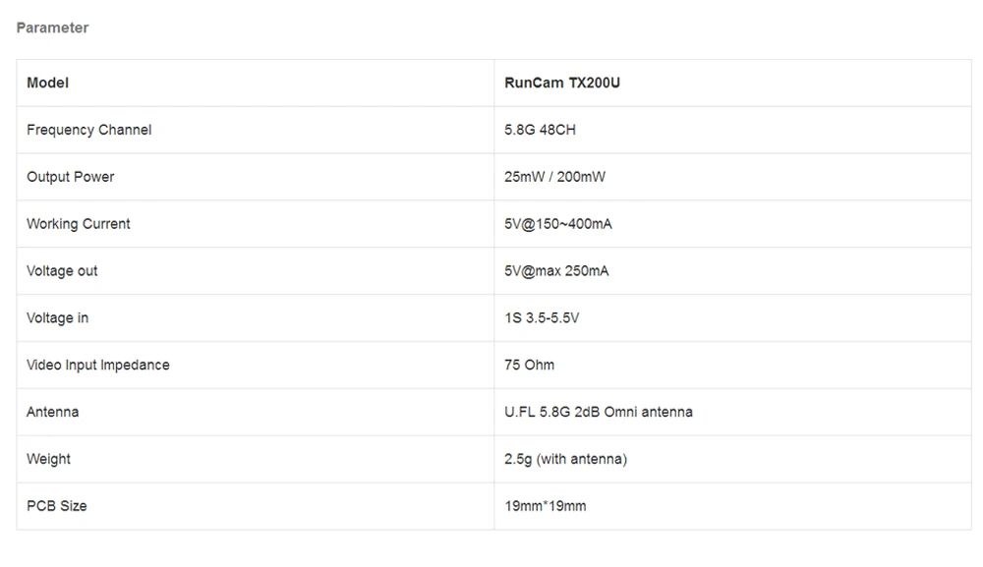Click the 19mm*19mm PCB size value

(x=546, y=506)
